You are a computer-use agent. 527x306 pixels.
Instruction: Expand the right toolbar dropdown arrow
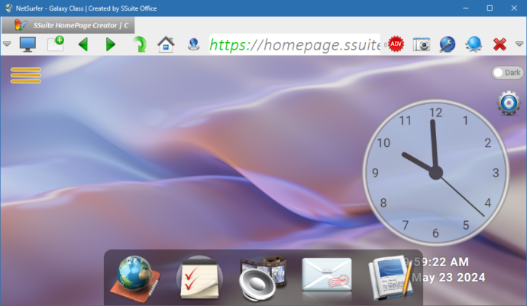pos(519,44)
